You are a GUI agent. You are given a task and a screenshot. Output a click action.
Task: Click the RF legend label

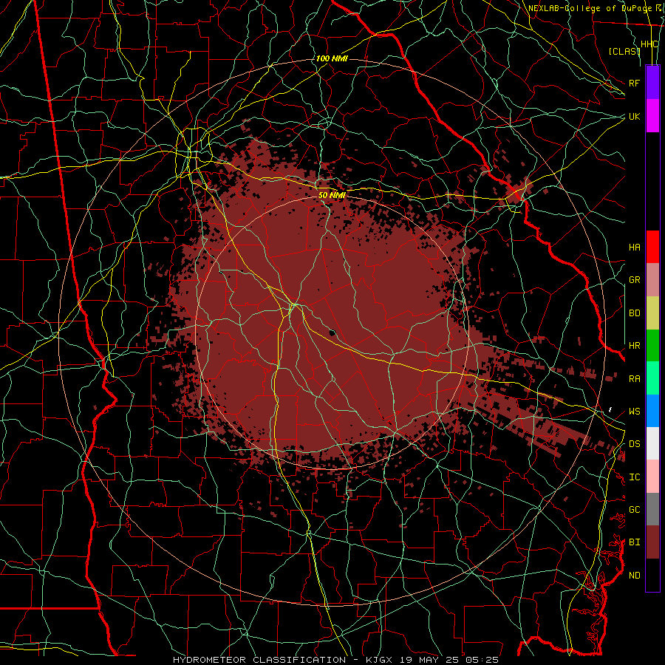(634, 83)
